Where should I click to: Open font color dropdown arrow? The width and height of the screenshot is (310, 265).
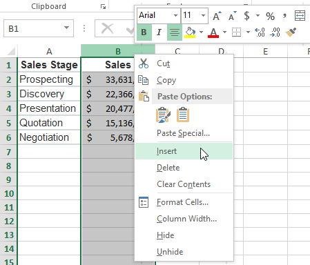[x=224, y=32]
